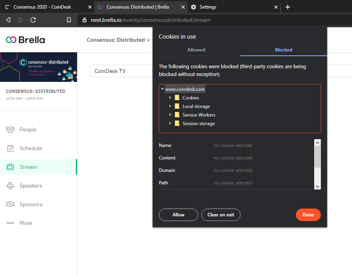The width and height of the screenshot is (352, 276).
Task: Expand the Cookies folder arrow
Action: coord(170,97)
